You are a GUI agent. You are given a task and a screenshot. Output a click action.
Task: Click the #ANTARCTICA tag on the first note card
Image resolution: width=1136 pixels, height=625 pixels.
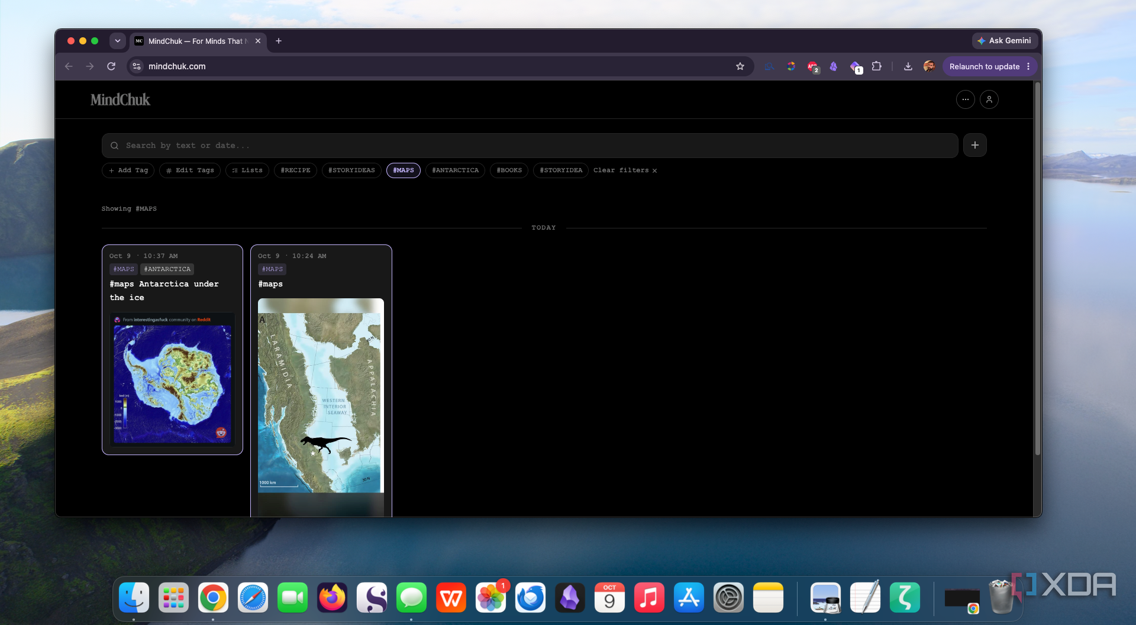pyautogui.click(x=167, y=269)
